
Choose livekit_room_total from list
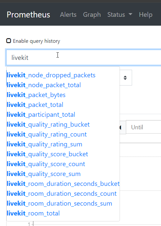(x=63, y=213)
